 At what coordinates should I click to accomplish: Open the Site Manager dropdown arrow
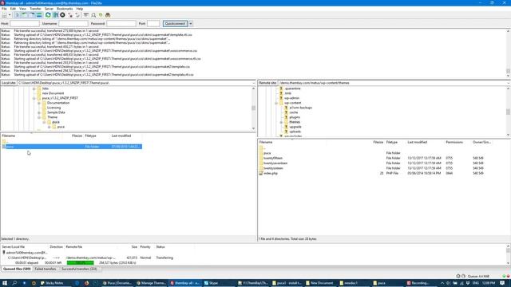pos(10,15)
